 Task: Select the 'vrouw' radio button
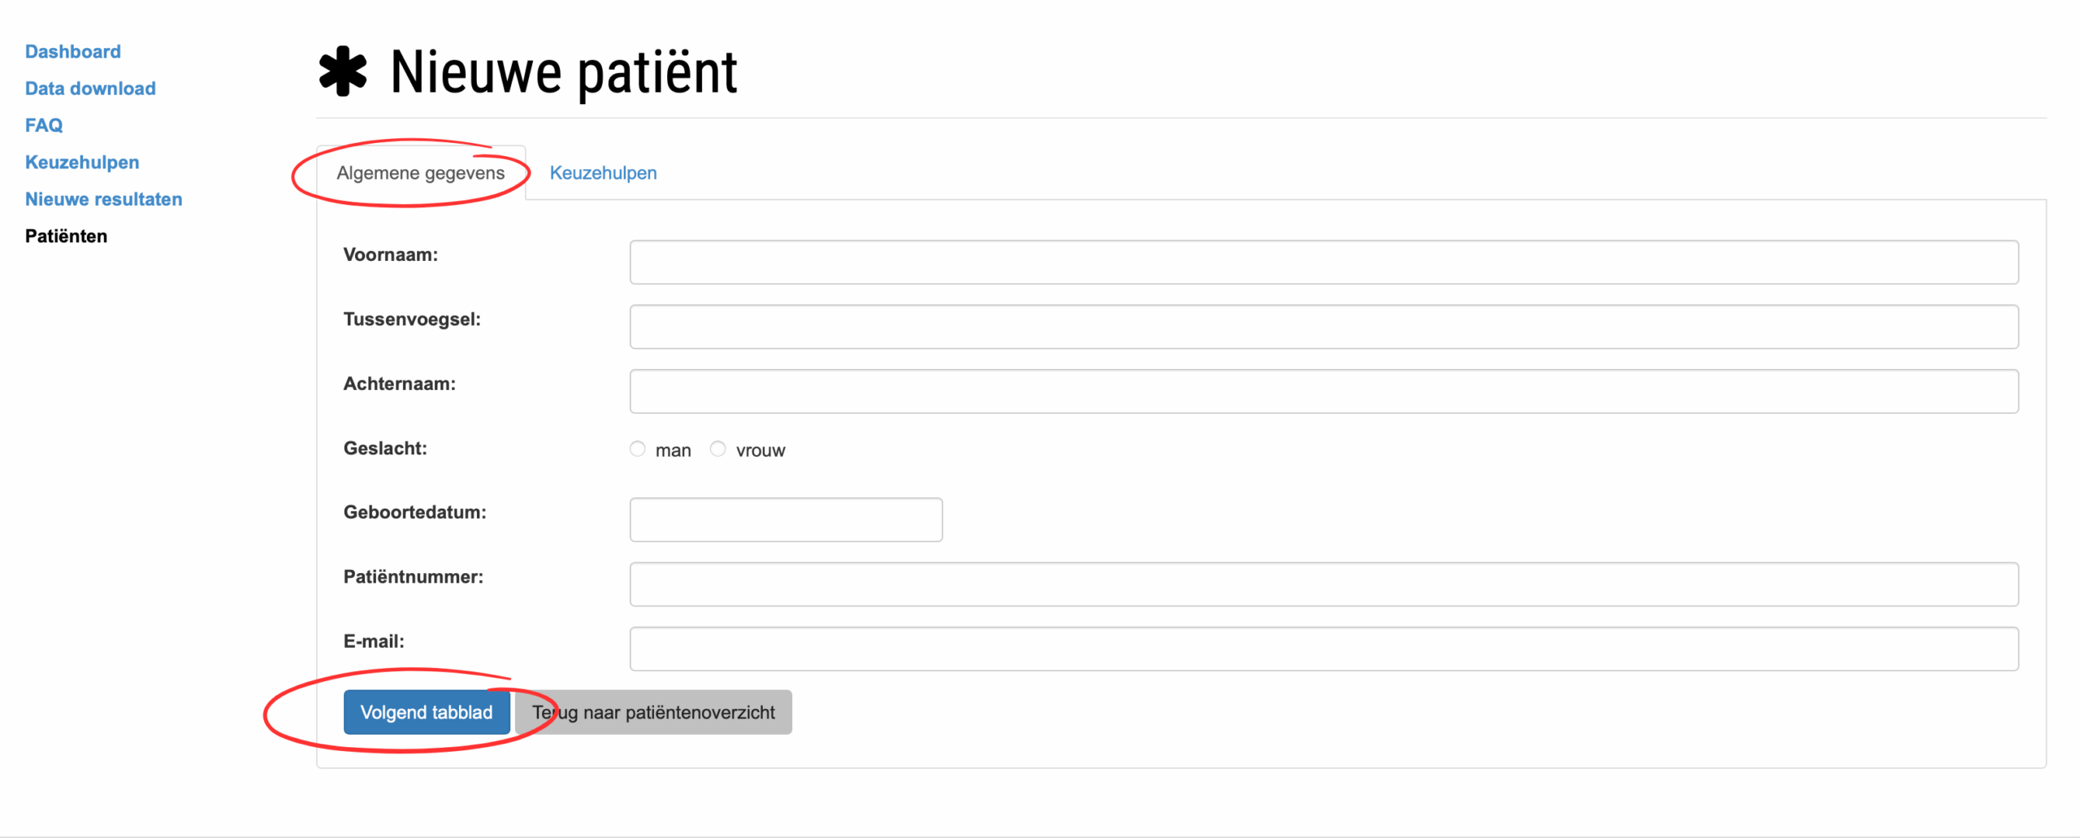(717, 449)
